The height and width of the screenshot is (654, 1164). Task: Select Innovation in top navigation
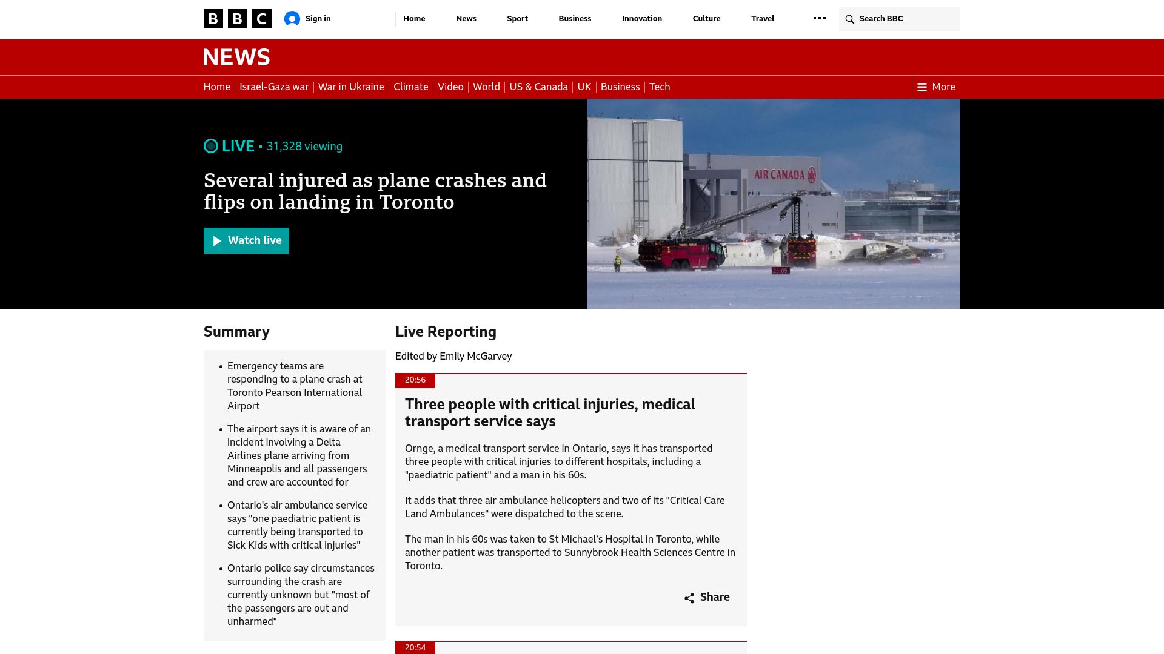(x=642, y=19)
